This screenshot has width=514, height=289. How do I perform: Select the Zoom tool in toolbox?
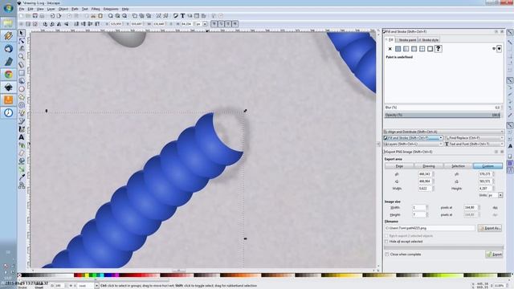(x=22, y=57)
